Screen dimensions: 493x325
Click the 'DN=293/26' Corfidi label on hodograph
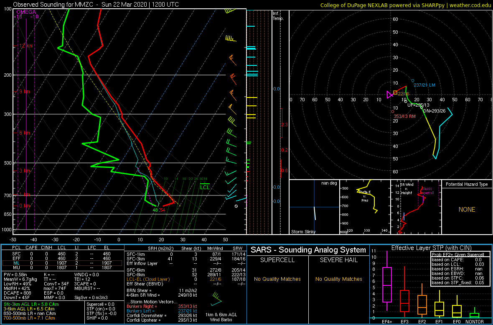[x=435, y=110]
